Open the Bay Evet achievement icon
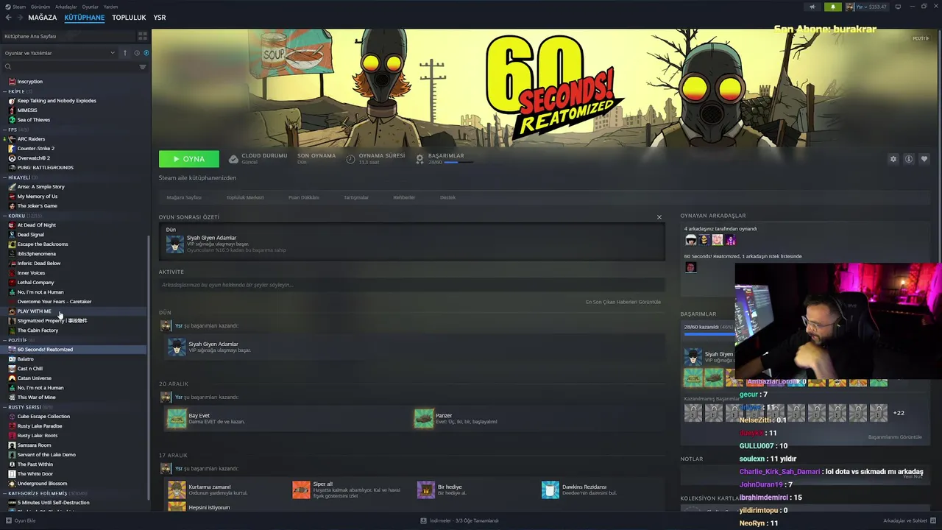 tap(177, 418)
